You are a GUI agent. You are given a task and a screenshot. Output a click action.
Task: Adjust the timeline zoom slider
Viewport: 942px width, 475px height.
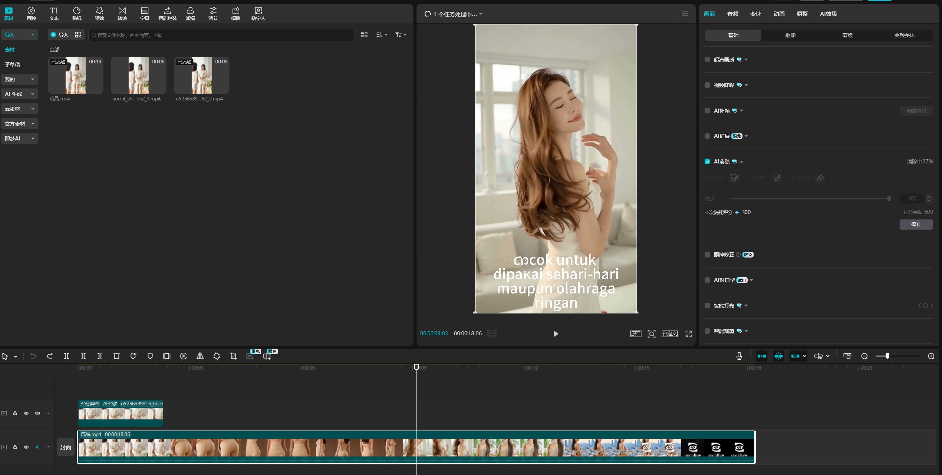click(887, 356)
